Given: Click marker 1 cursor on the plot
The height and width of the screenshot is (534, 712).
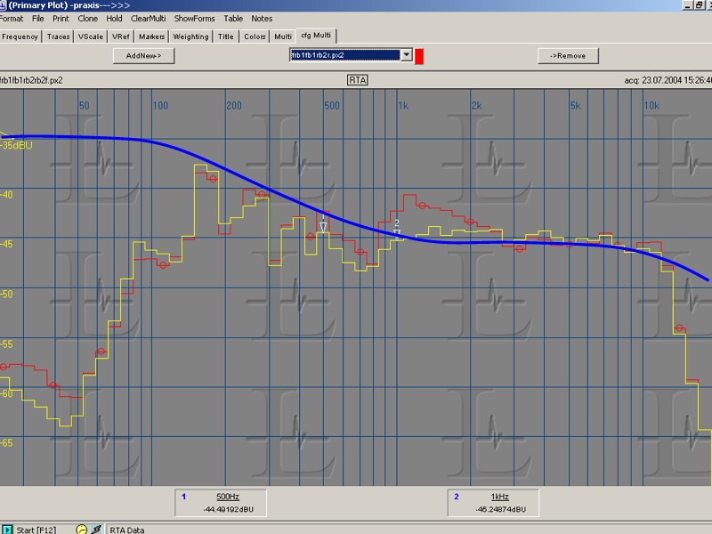Looking at the screenshot, I should 323,225.
